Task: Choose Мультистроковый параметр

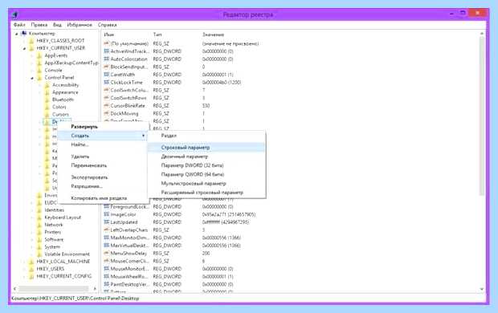Action: coord(206,184)
